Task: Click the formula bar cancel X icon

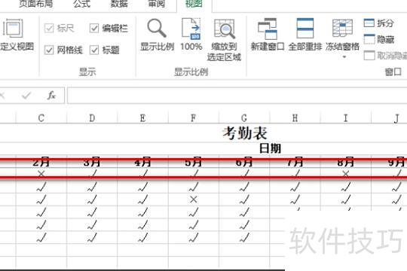Action: (2, 96)
